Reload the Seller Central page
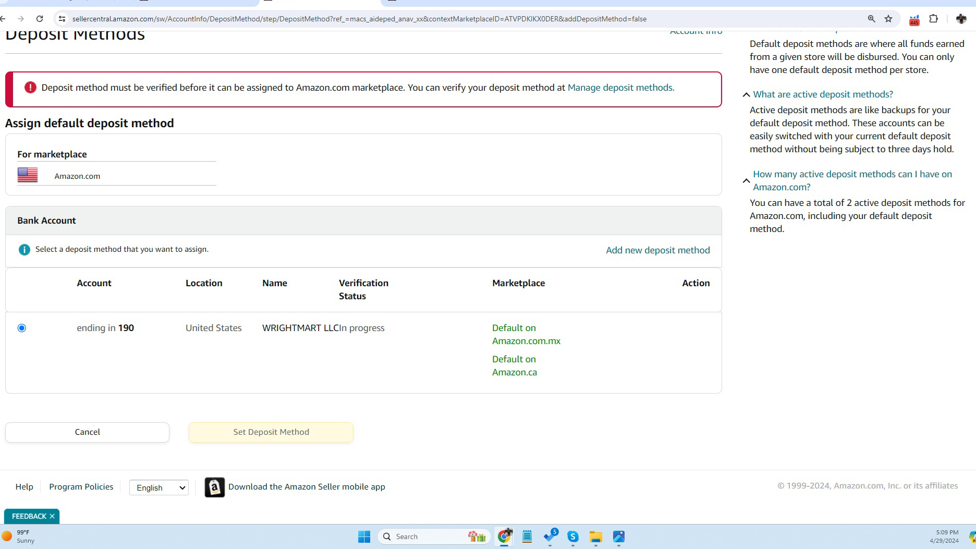The width and height of the screenshot is (976, 549). click(40, 19)
